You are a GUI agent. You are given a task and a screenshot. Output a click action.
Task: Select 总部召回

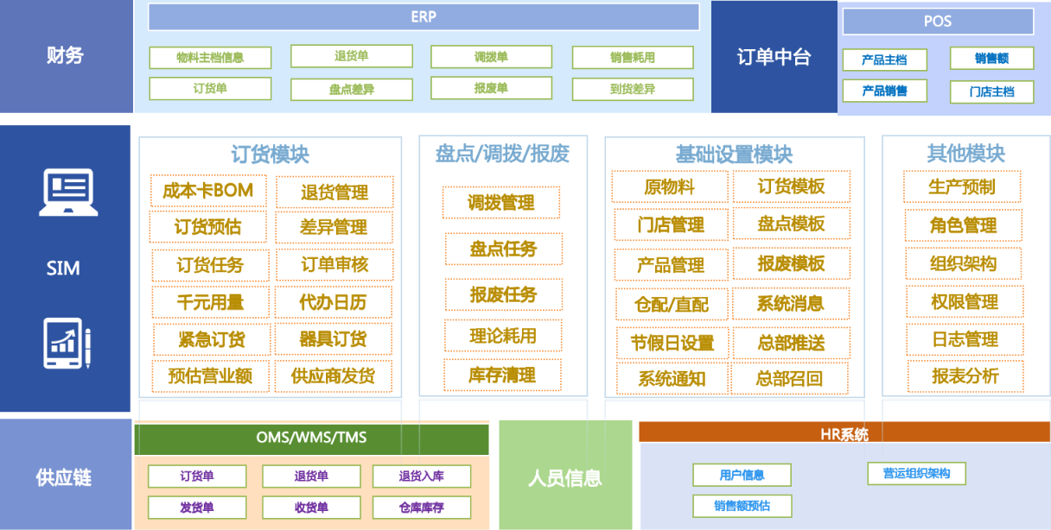click(x=790, y=378)
